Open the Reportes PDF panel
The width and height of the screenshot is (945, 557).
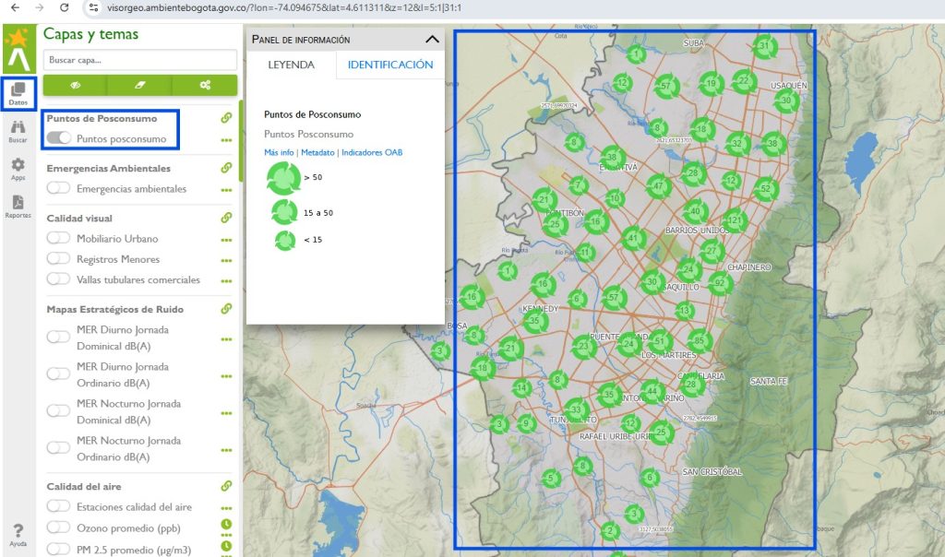[18, 206]
